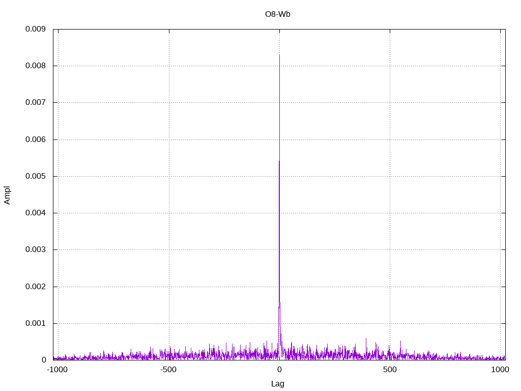Click the y-axis value 0.009
The height and width of the screenshot is (391, 521).
coord(36,29)
